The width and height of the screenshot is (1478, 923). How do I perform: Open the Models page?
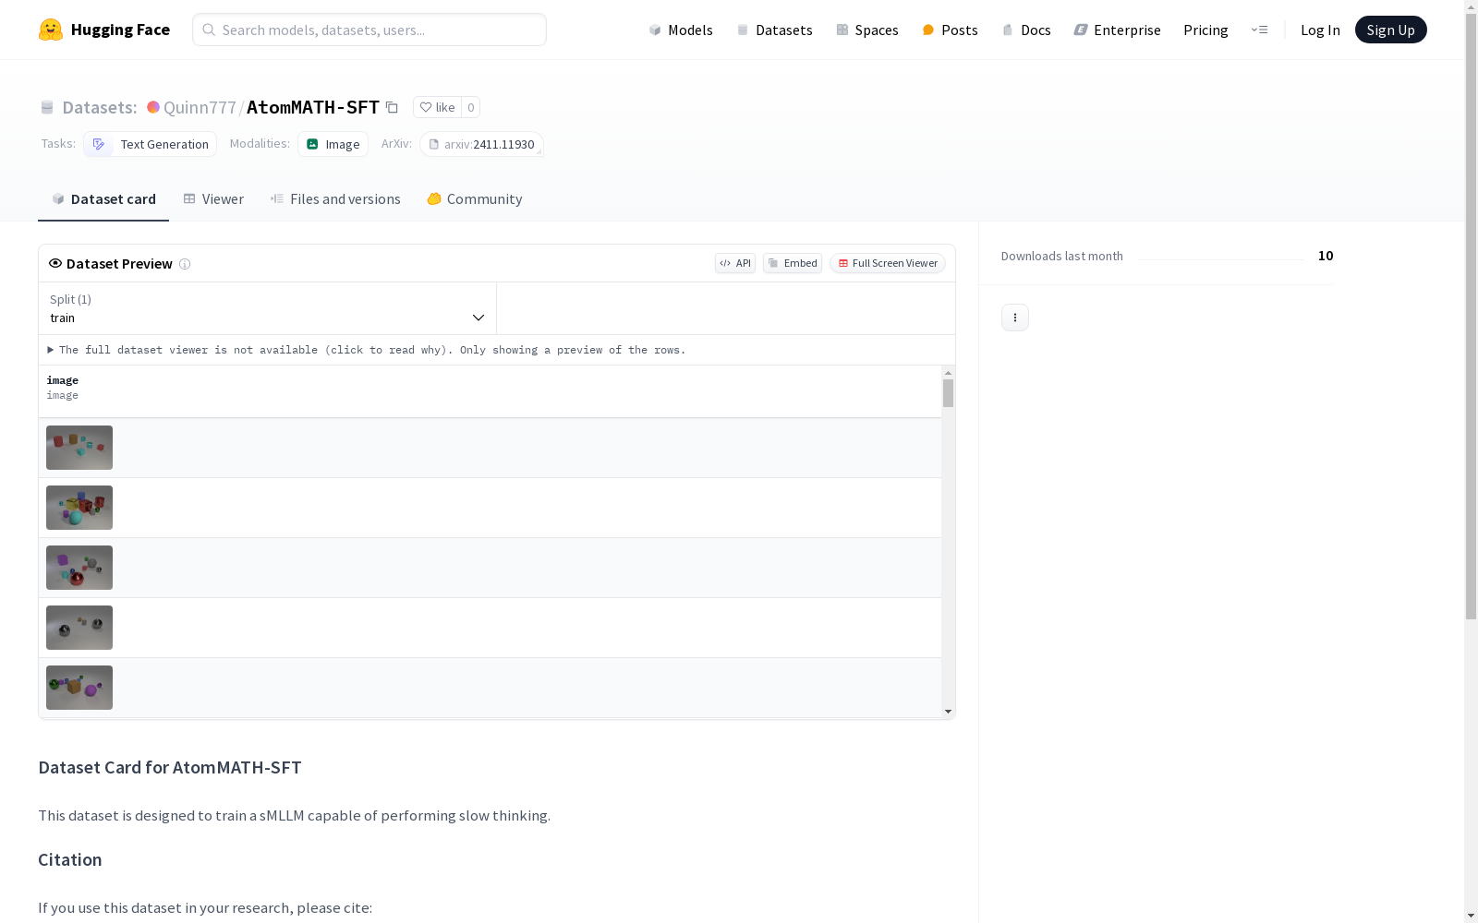[x=681, y=30]
